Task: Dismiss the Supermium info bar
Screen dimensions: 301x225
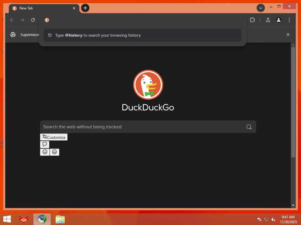Action: [288, 35]
